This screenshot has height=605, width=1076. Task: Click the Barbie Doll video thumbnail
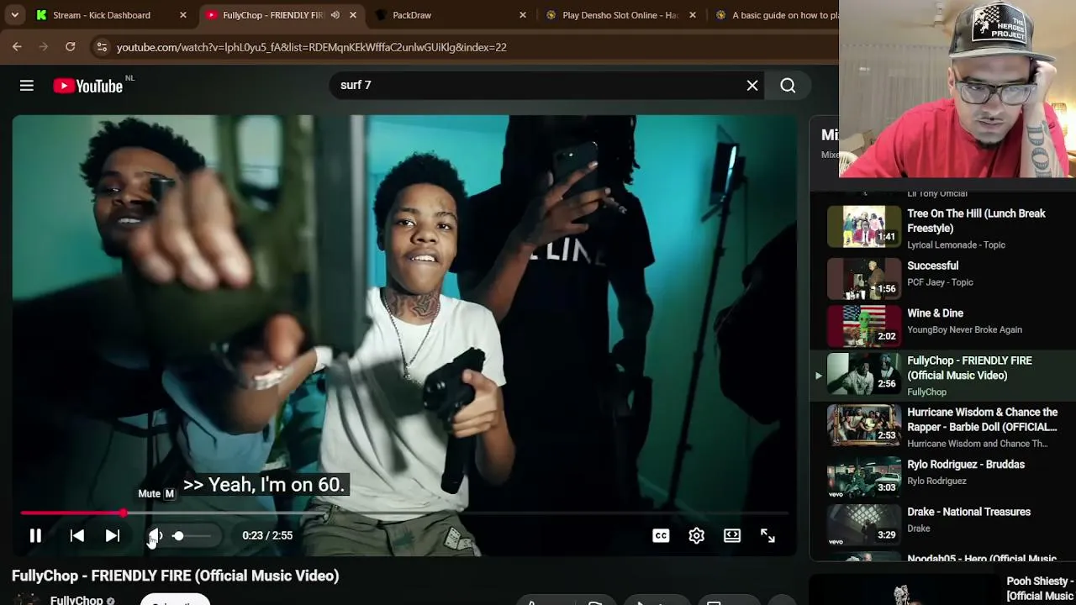[863, 425]
